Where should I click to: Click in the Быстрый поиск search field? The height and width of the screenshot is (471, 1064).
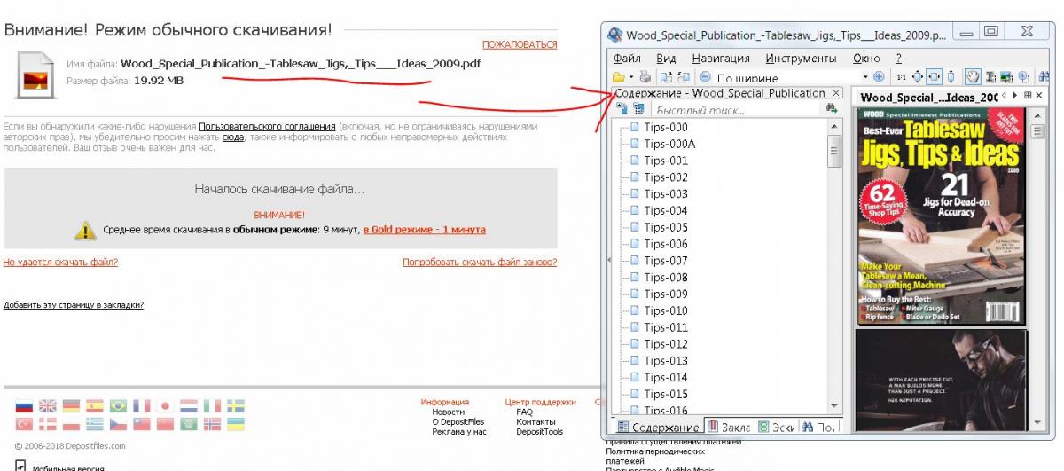click(x=736, y=110)
